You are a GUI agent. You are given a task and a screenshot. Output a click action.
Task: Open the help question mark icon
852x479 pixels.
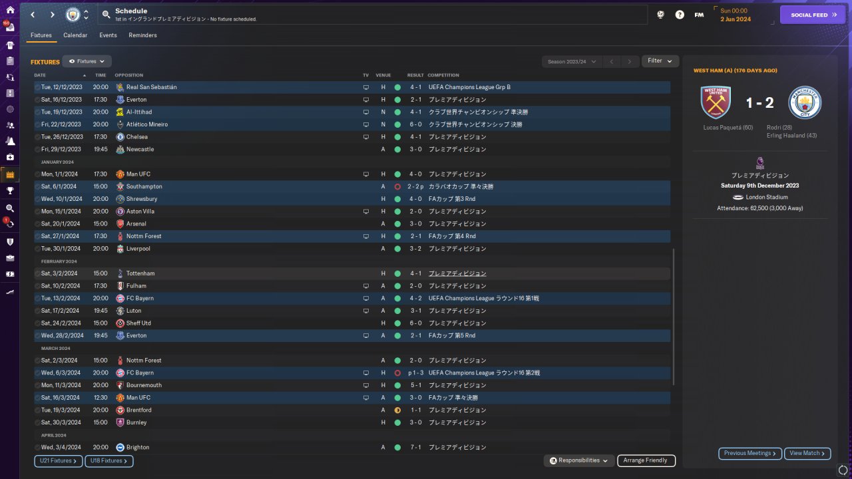[680, 15]
